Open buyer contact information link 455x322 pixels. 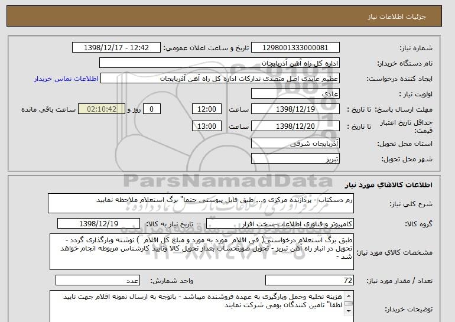[66, 79]
